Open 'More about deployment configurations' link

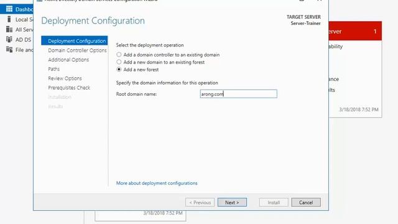point(157,183)
